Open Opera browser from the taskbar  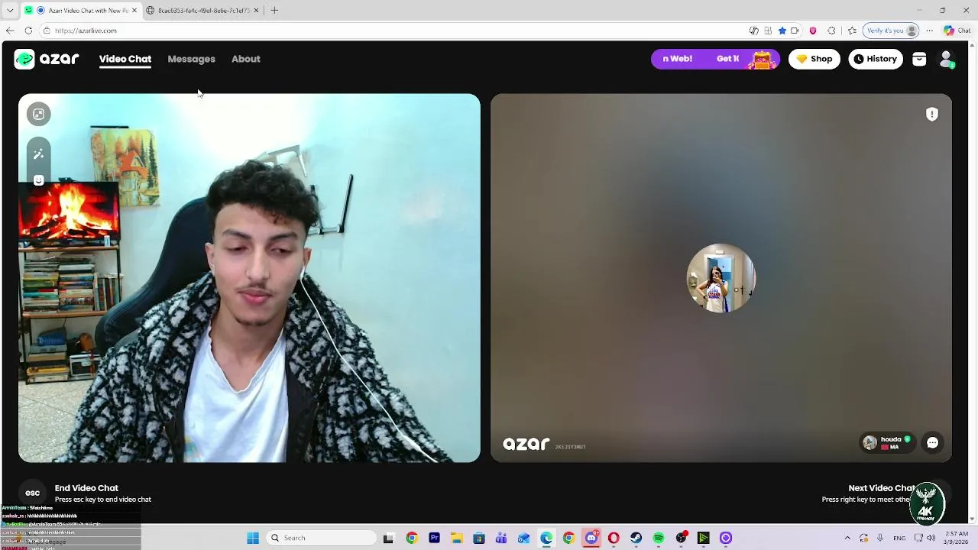(x=614, y=538)
